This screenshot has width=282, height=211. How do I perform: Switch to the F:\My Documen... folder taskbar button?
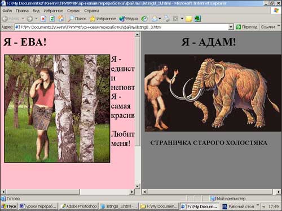[159, 206]
